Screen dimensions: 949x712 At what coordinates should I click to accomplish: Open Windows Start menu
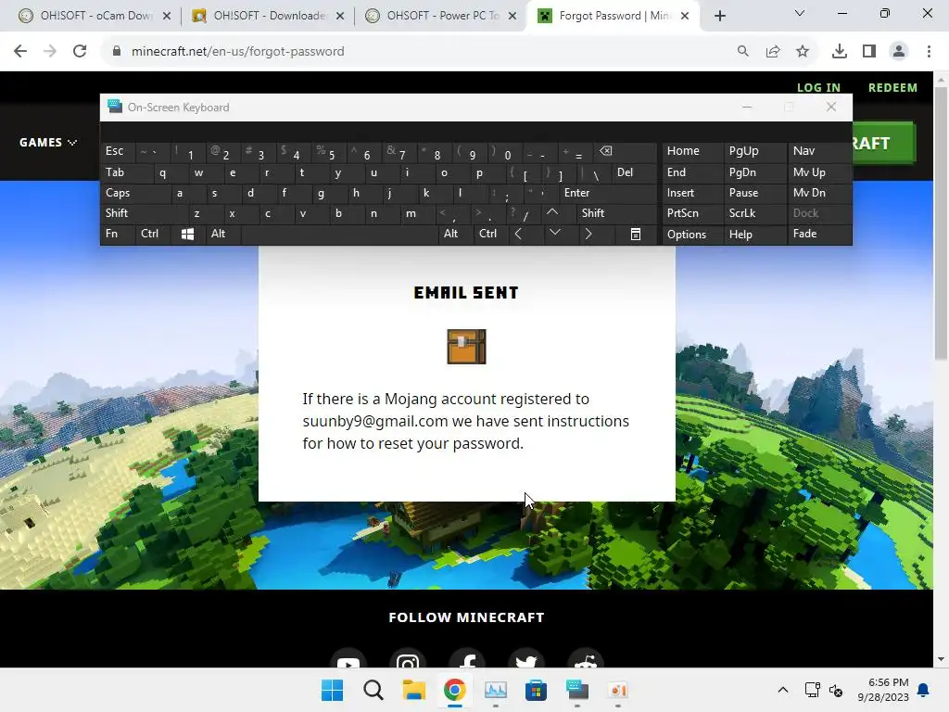(333, 690)
